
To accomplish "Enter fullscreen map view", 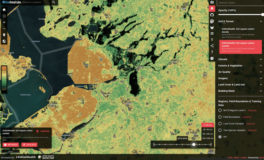I will pos(4,16).
